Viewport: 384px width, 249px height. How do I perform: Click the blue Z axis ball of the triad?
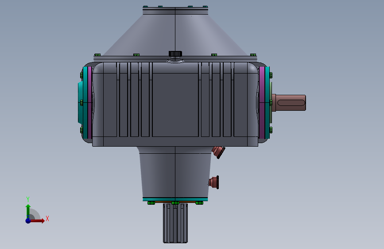28,221
